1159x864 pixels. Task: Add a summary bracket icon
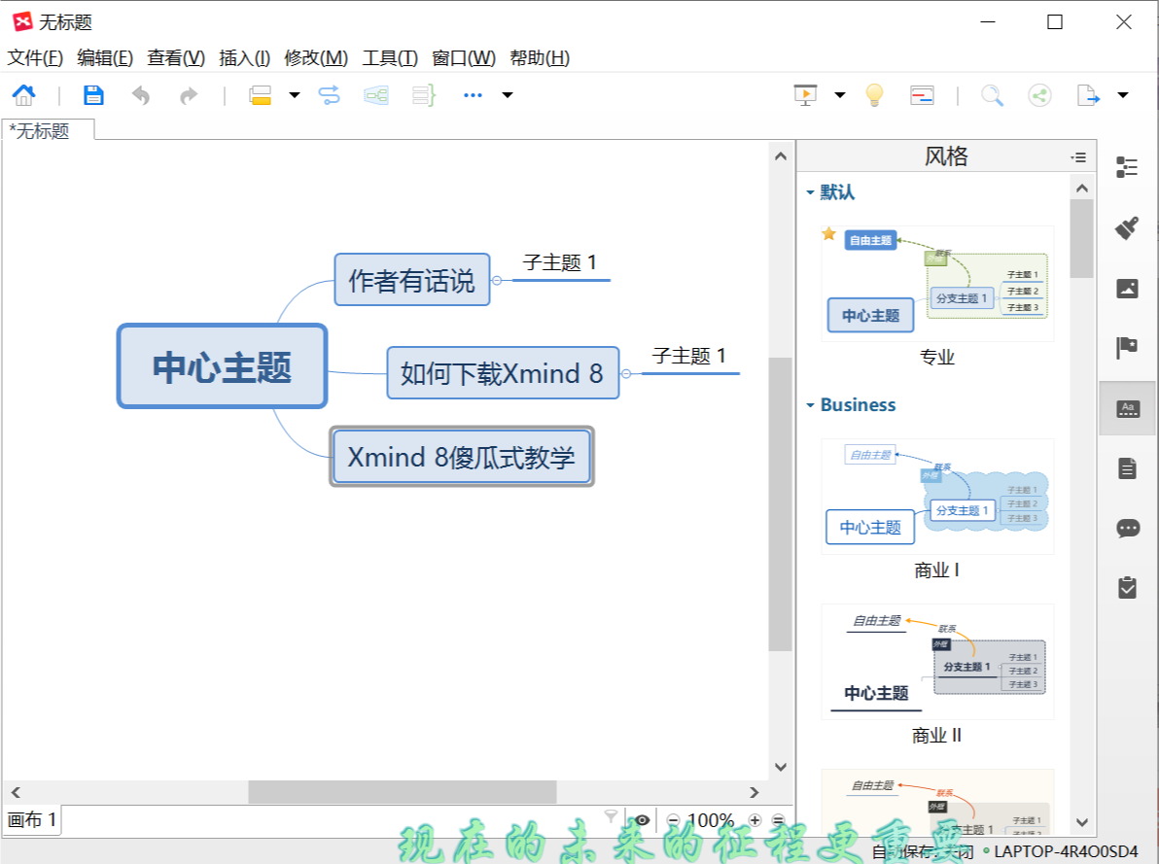(x=424, y=94)
